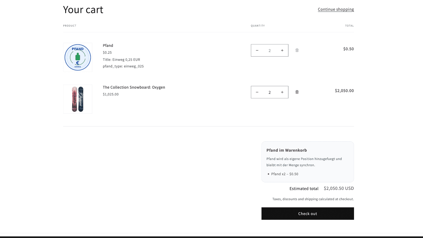
Task: Delete the Oxygen snowboard from the cart
Action: (297, 92)
